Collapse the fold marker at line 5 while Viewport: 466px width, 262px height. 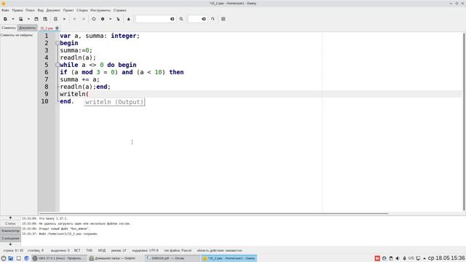tap(58, 65)
